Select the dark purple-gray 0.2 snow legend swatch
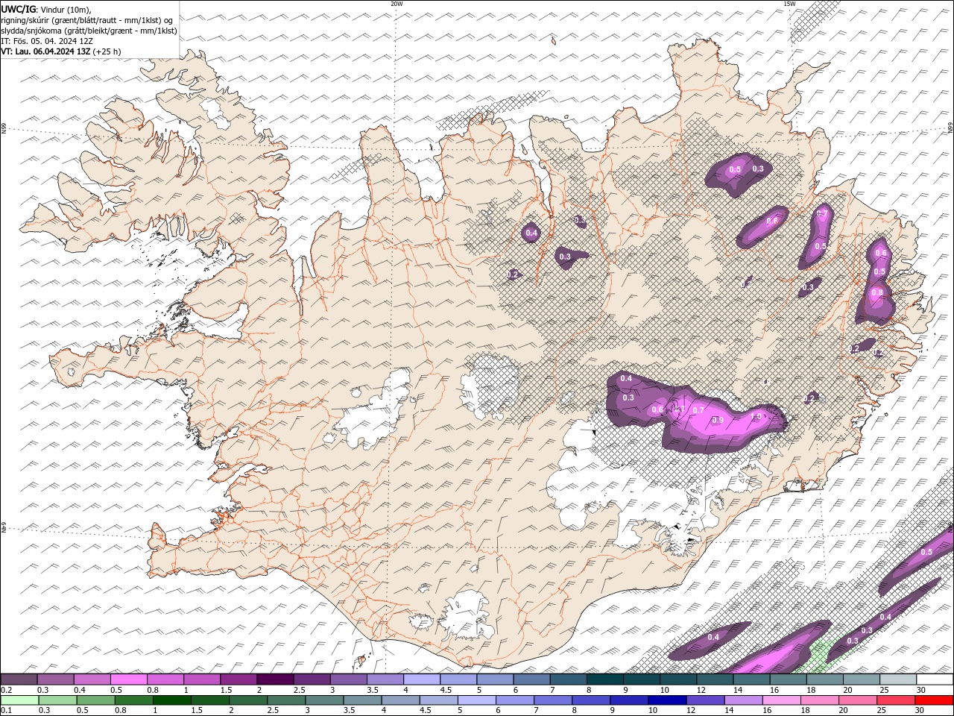 19,679
